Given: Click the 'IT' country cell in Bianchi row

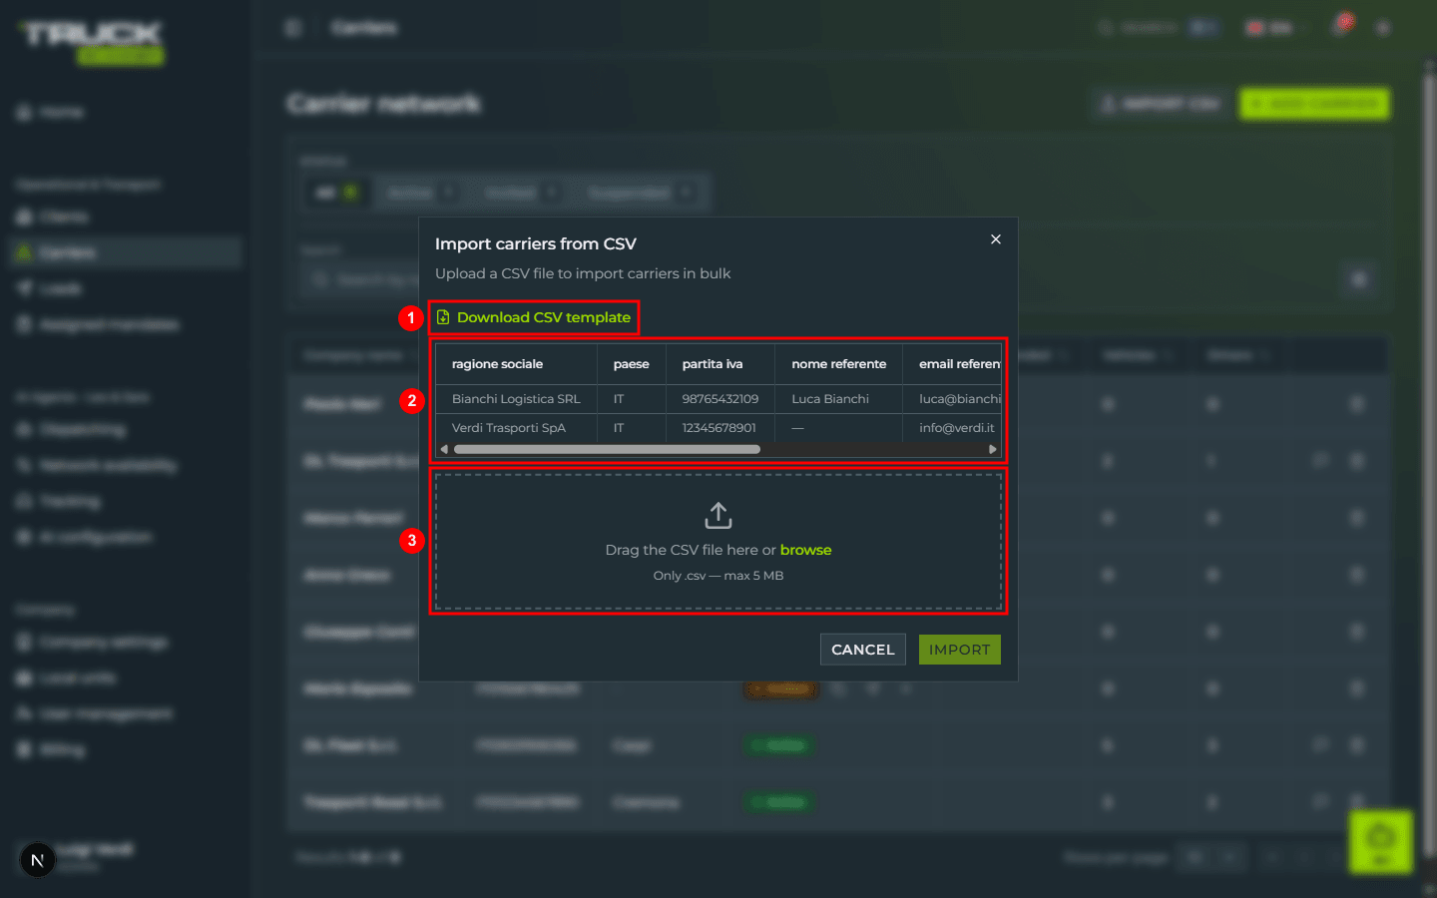Looking at the screenshot, I should coord(631,399).
